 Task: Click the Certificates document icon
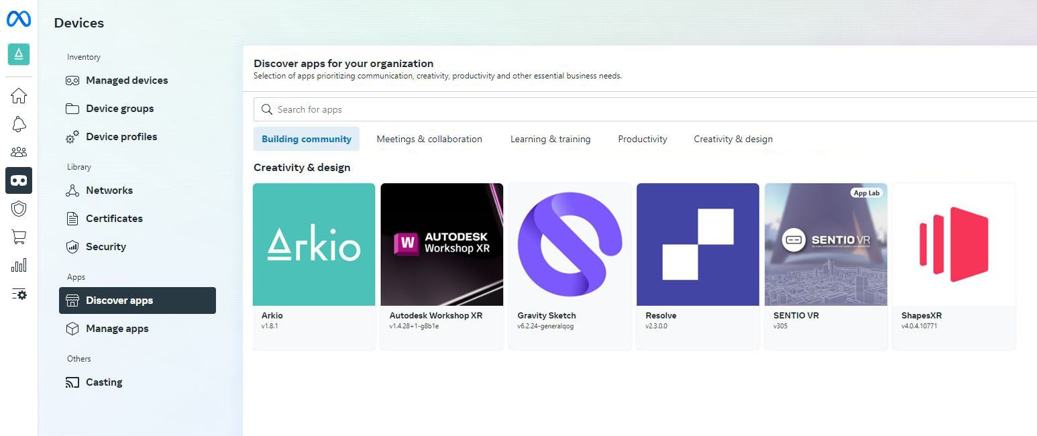click(x=72, y=219)
